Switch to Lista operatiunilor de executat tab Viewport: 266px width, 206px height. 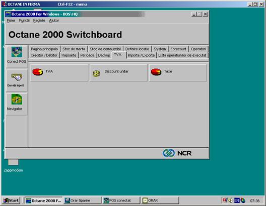[182, 55]
